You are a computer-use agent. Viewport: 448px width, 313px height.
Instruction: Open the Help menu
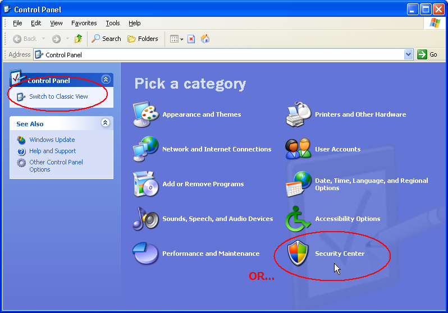tap(134, 23)
